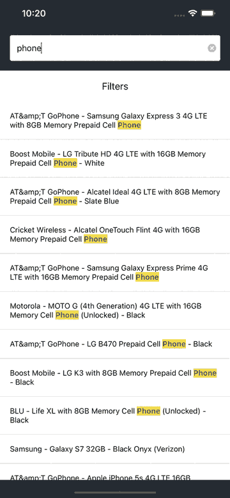230x498 pixels.
Task: Tap the 10:20 clock in status bar
Action: [x=34, y=13]
